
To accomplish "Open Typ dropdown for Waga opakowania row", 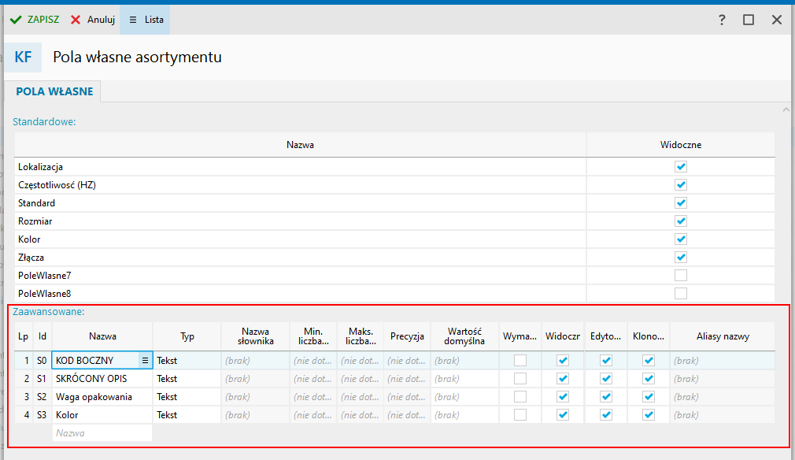I will [187, 397].
